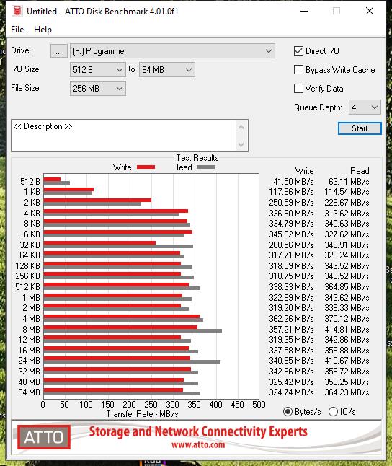This screenshot has height=466, width=392.
Task: Click the 370.12 MB/s read value
Action: pyautogui.click(x=347, y=319)
